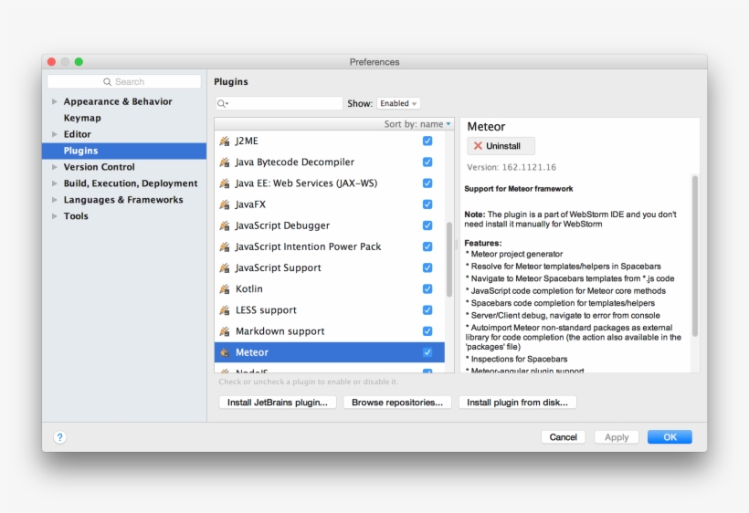
Task: Click the LESS support plugin icon
Action: tap(225, 310)
